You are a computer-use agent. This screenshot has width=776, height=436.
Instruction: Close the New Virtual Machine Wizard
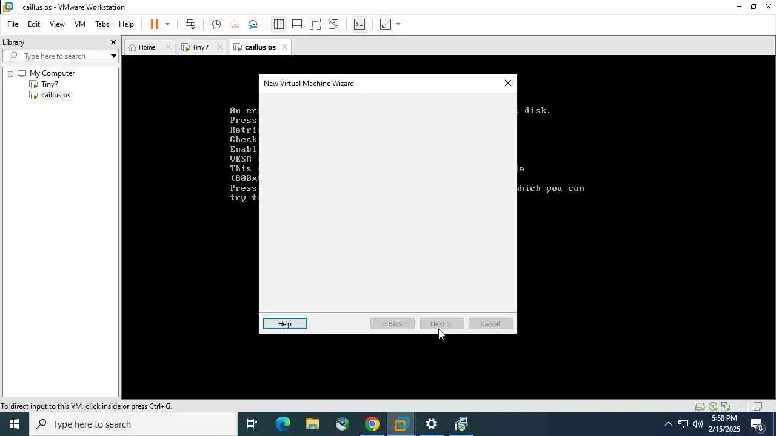(508, 83)
